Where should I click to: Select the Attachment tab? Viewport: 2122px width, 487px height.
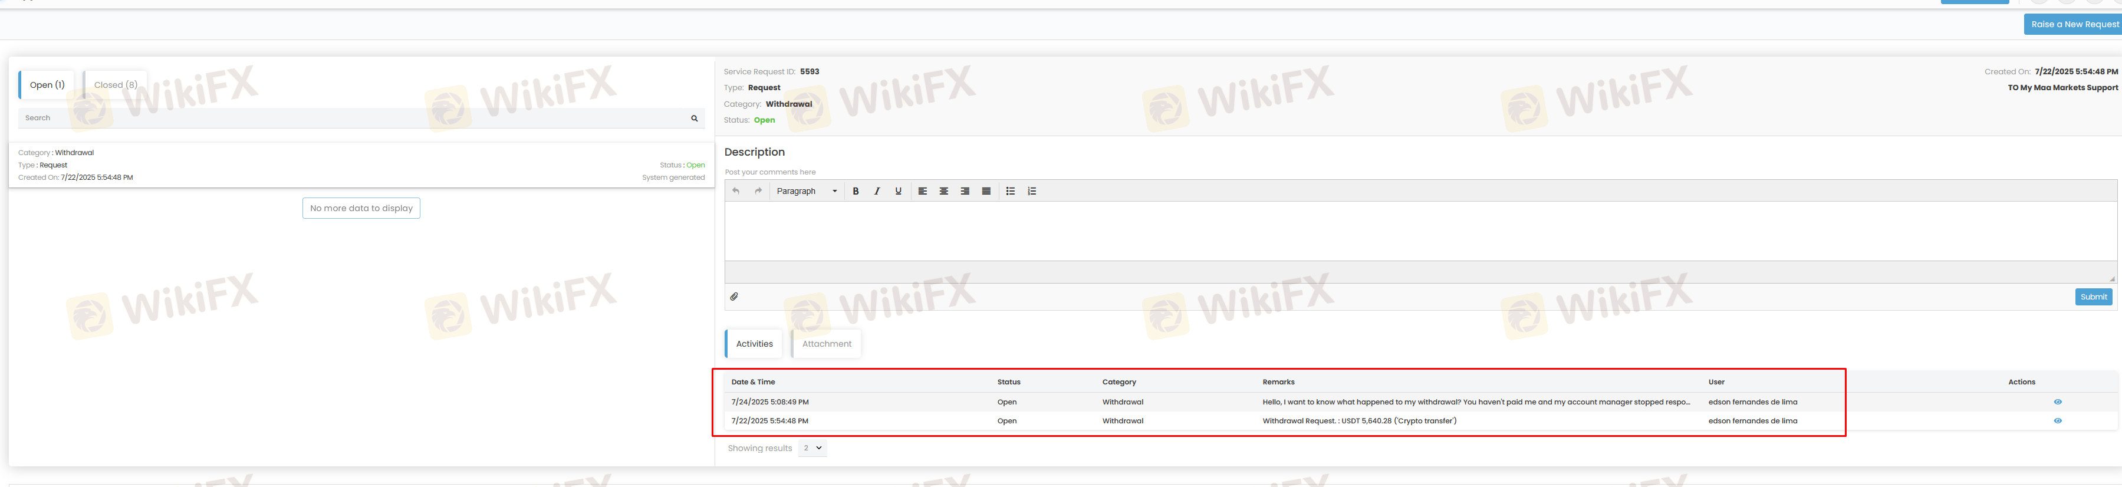[x=826, y=344]
